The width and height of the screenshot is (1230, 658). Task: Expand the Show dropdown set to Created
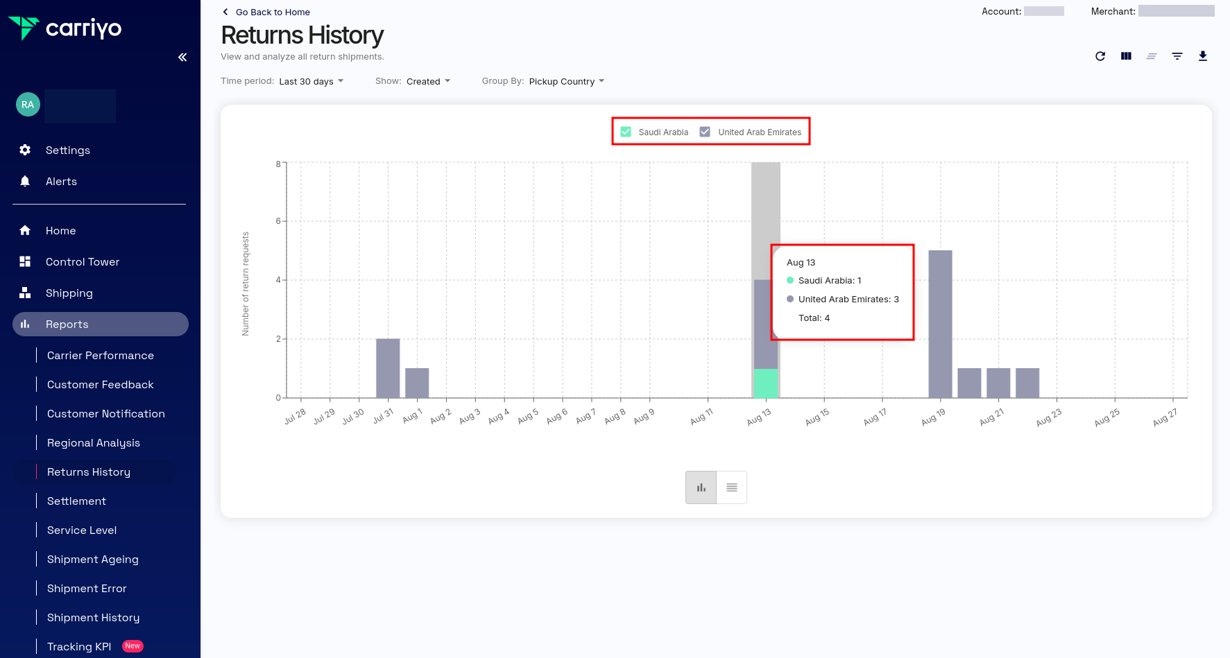[429, 81]
